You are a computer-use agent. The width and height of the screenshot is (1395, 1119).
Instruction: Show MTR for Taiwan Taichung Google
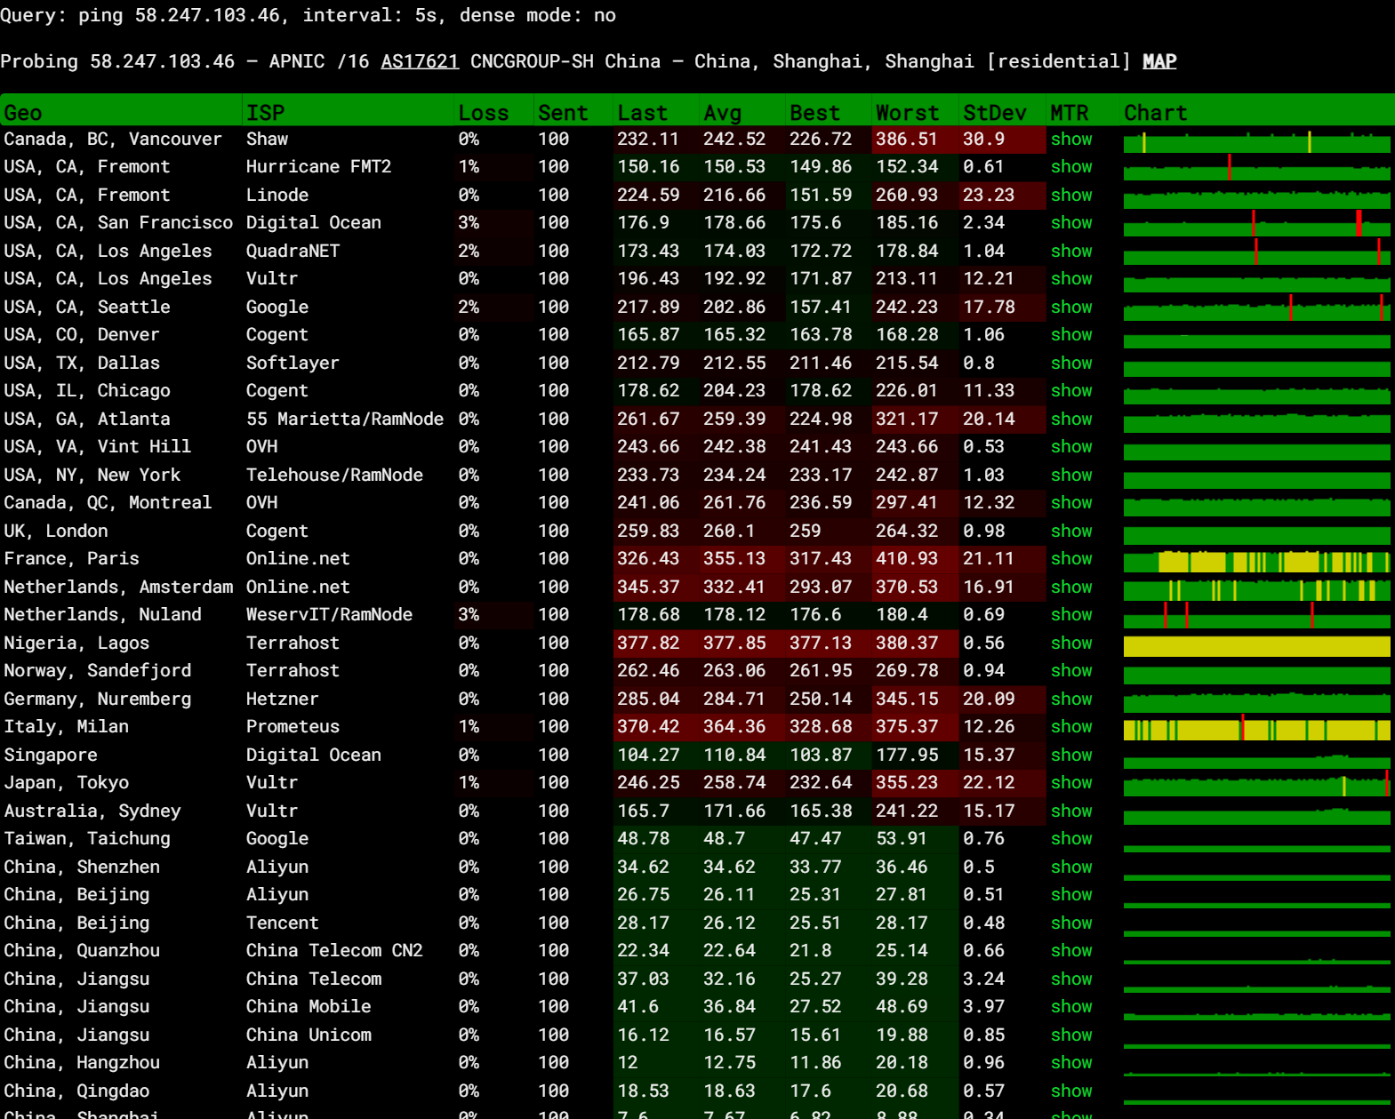(1070, 839)
